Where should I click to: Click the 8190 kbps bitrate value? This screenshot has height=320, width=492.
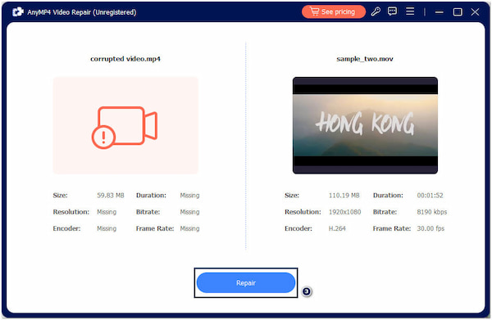(x=432, y=212)
